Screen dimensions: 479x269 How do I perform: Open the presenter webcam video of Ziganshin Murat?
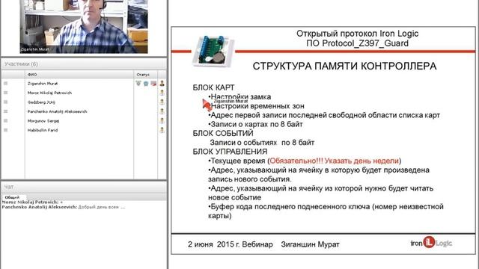[84, 27]
